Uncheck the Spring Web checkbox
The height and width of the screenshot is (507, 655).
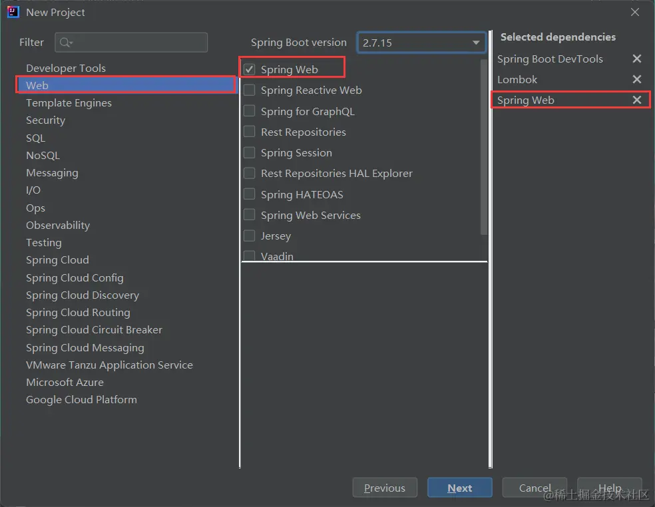(x=250, y=69)
